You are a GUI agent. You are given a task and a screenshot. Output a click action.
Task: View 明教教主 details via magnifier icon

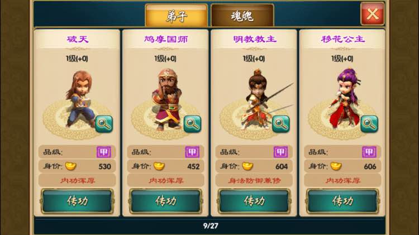pos(281,124)
